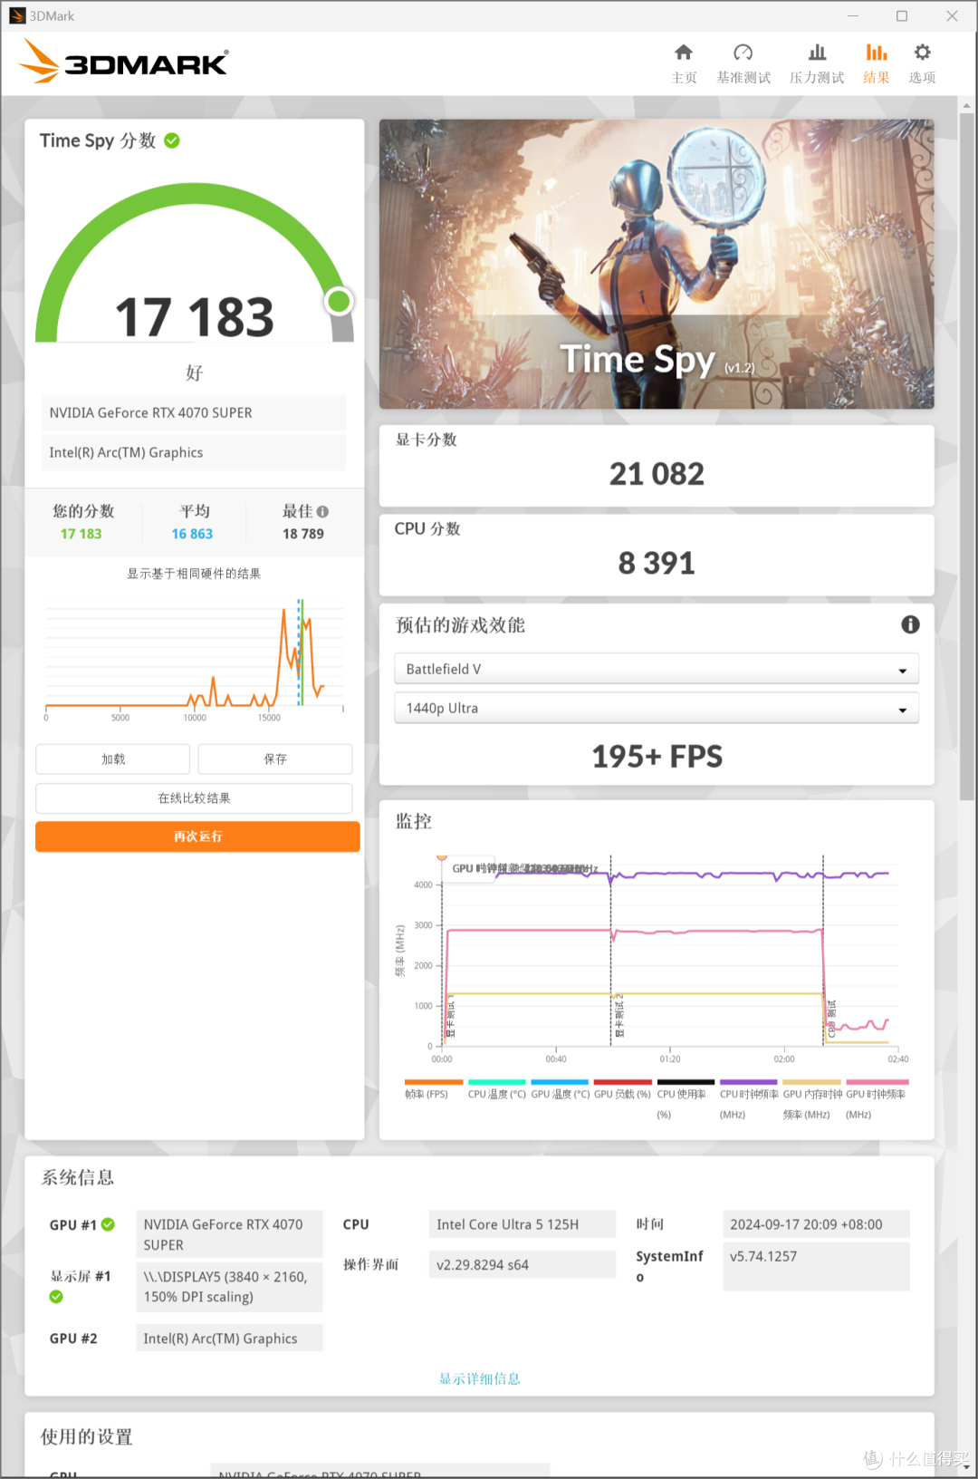Screen dimensions: 978x1479
Task: Click the GPU #2 Intel(R) Arc(TM) Graphics value
Action: click(x=229, y=1339)
